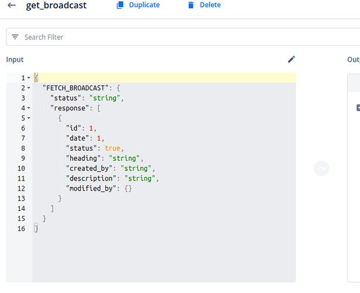Collapse FETCH_BROADCAST block fold arrow
Screen dimensions: 360x293
[x=29, y=88]
